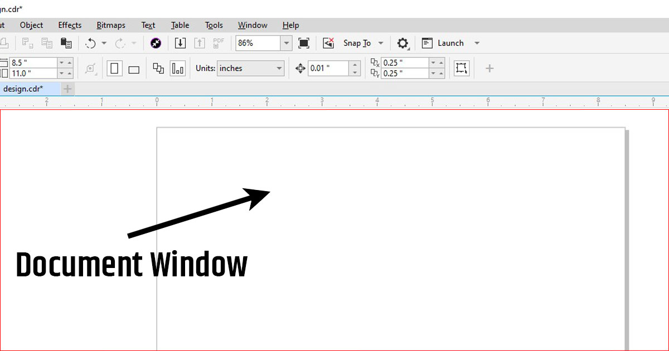Expand the Snap To dropdown
The image size is (669, 351).
pos(381,43)
